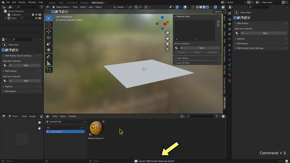The height and width of the screenshot is (163, 290).
Task: Switch to the Shading workspace tab
Action: click(84, 3)
